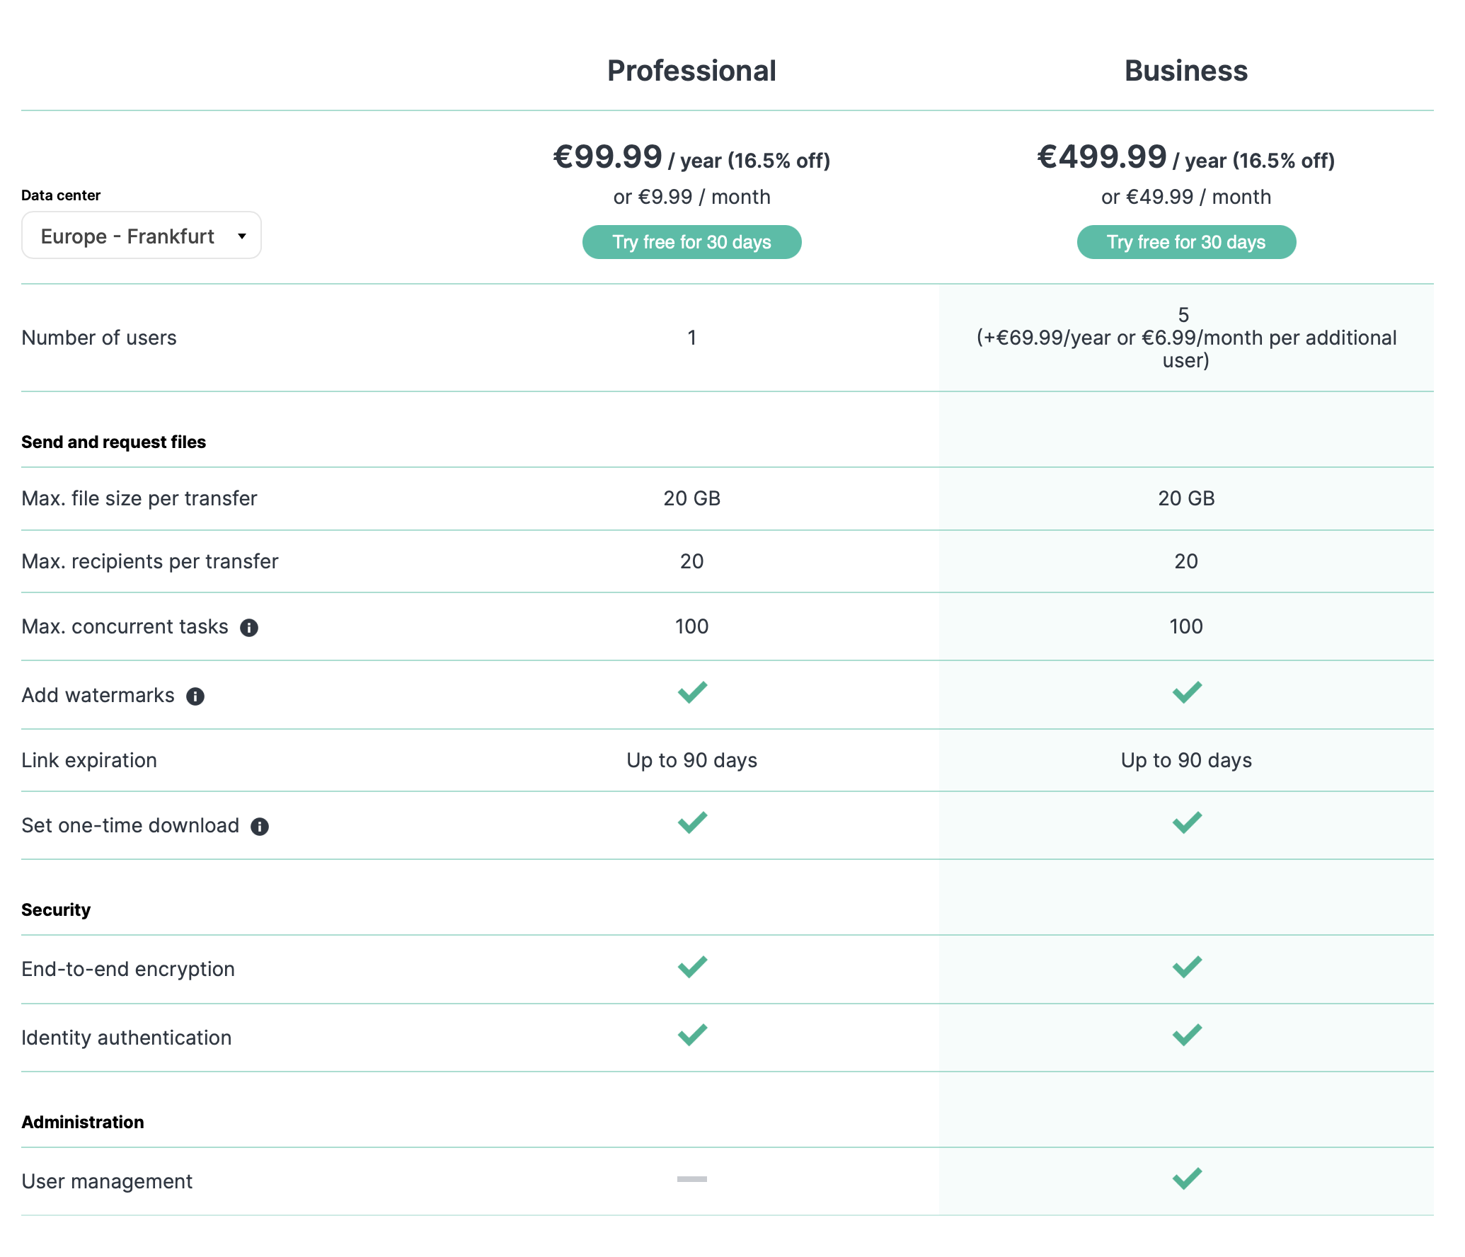Start Professional 30-day free trial
Screen dimensions: 1465x1257
coord(692,242)
